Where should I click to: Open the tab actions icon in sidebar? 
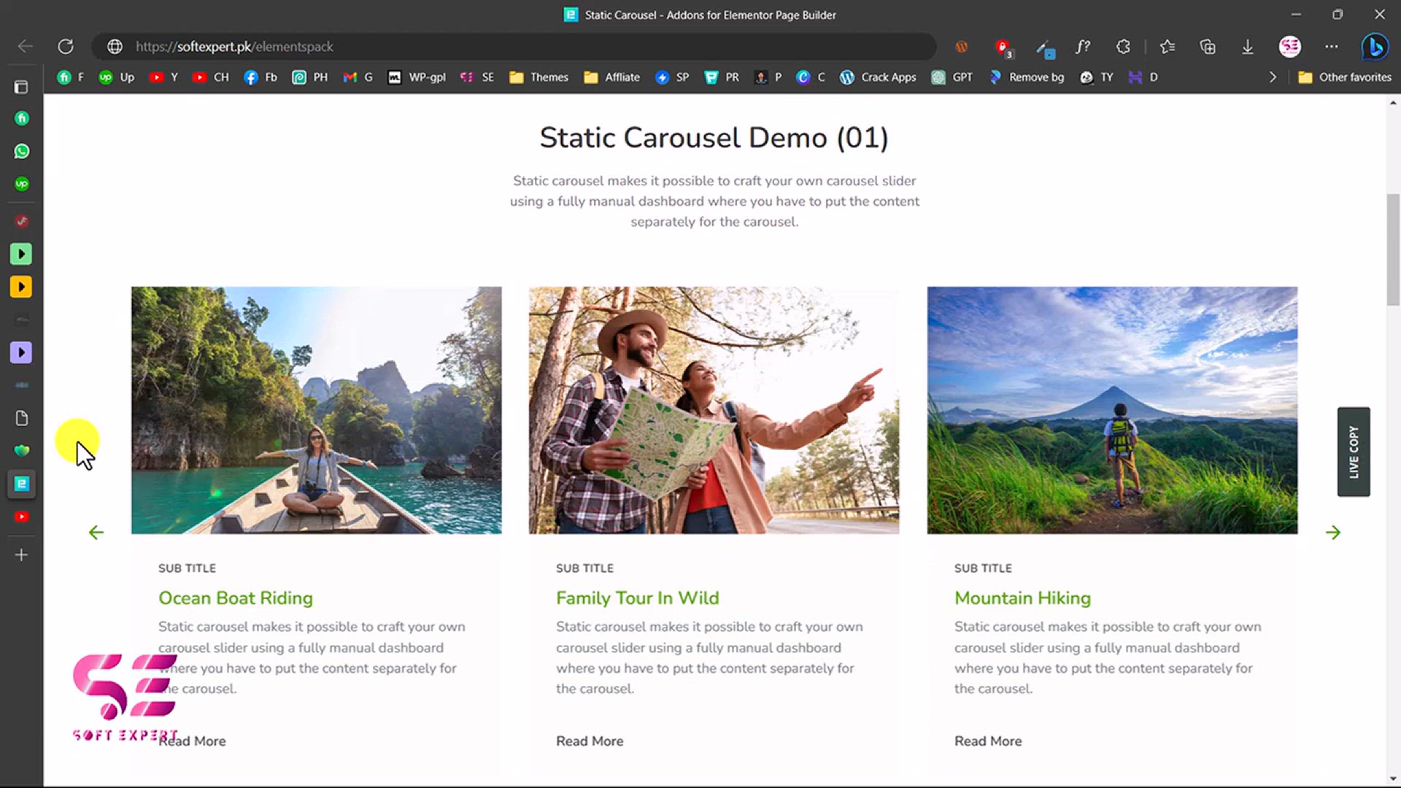click(21, 88)
